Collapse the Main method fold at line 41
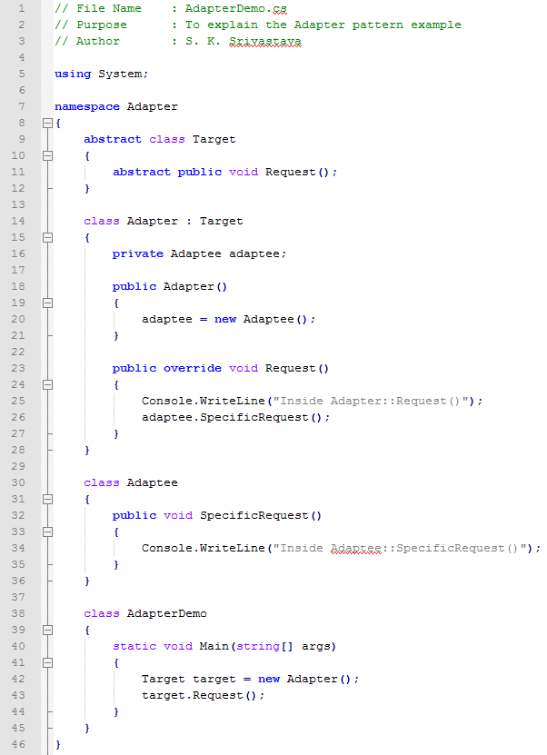The width and height of the screenshot is (547, 755). 47,663
